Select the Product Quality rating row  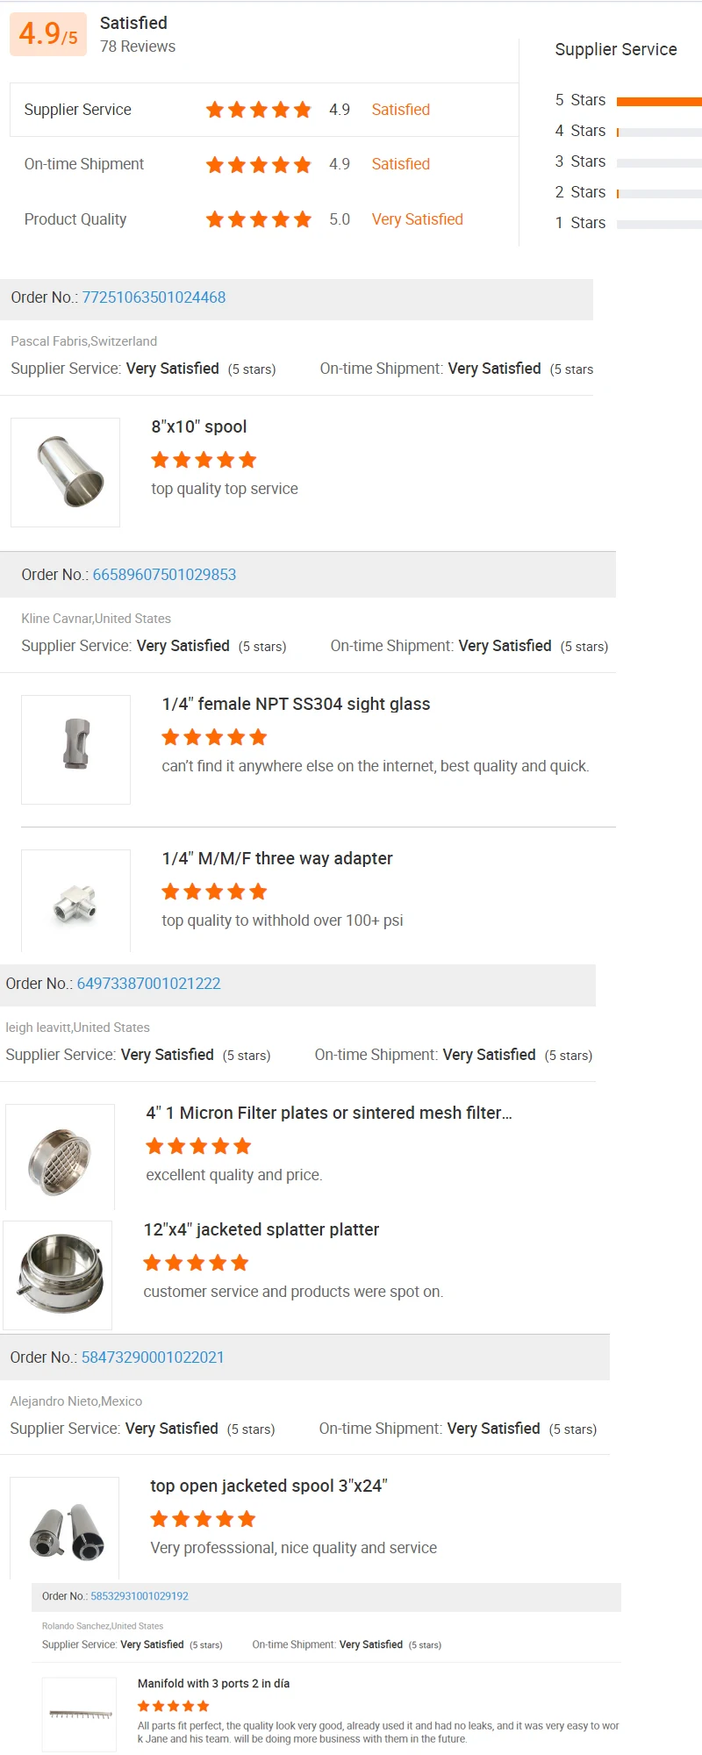pyautogui.click(x=263, y=219)
